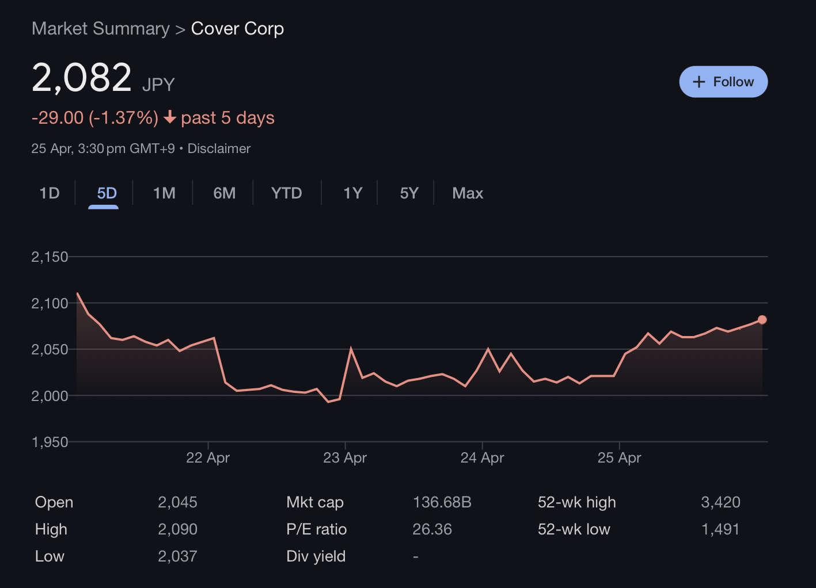Switch to the 1Y chart view

click(352, 193)
